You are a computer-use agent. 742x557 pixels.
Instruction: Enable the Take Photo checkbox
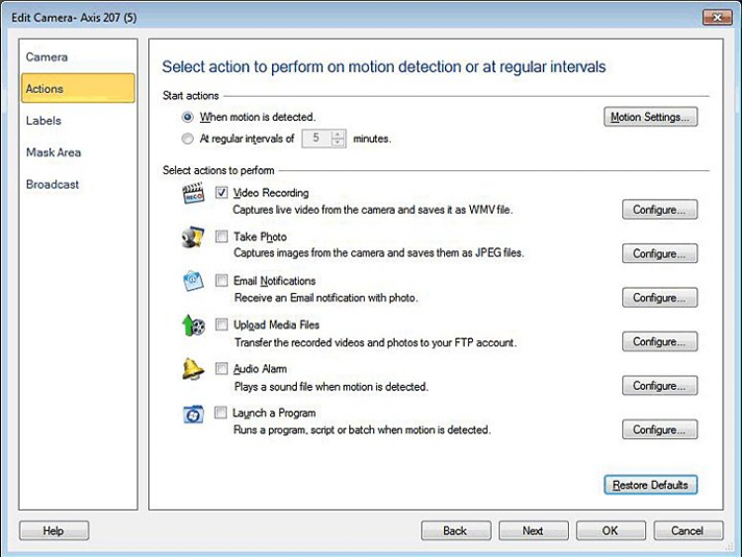(222, 237)
